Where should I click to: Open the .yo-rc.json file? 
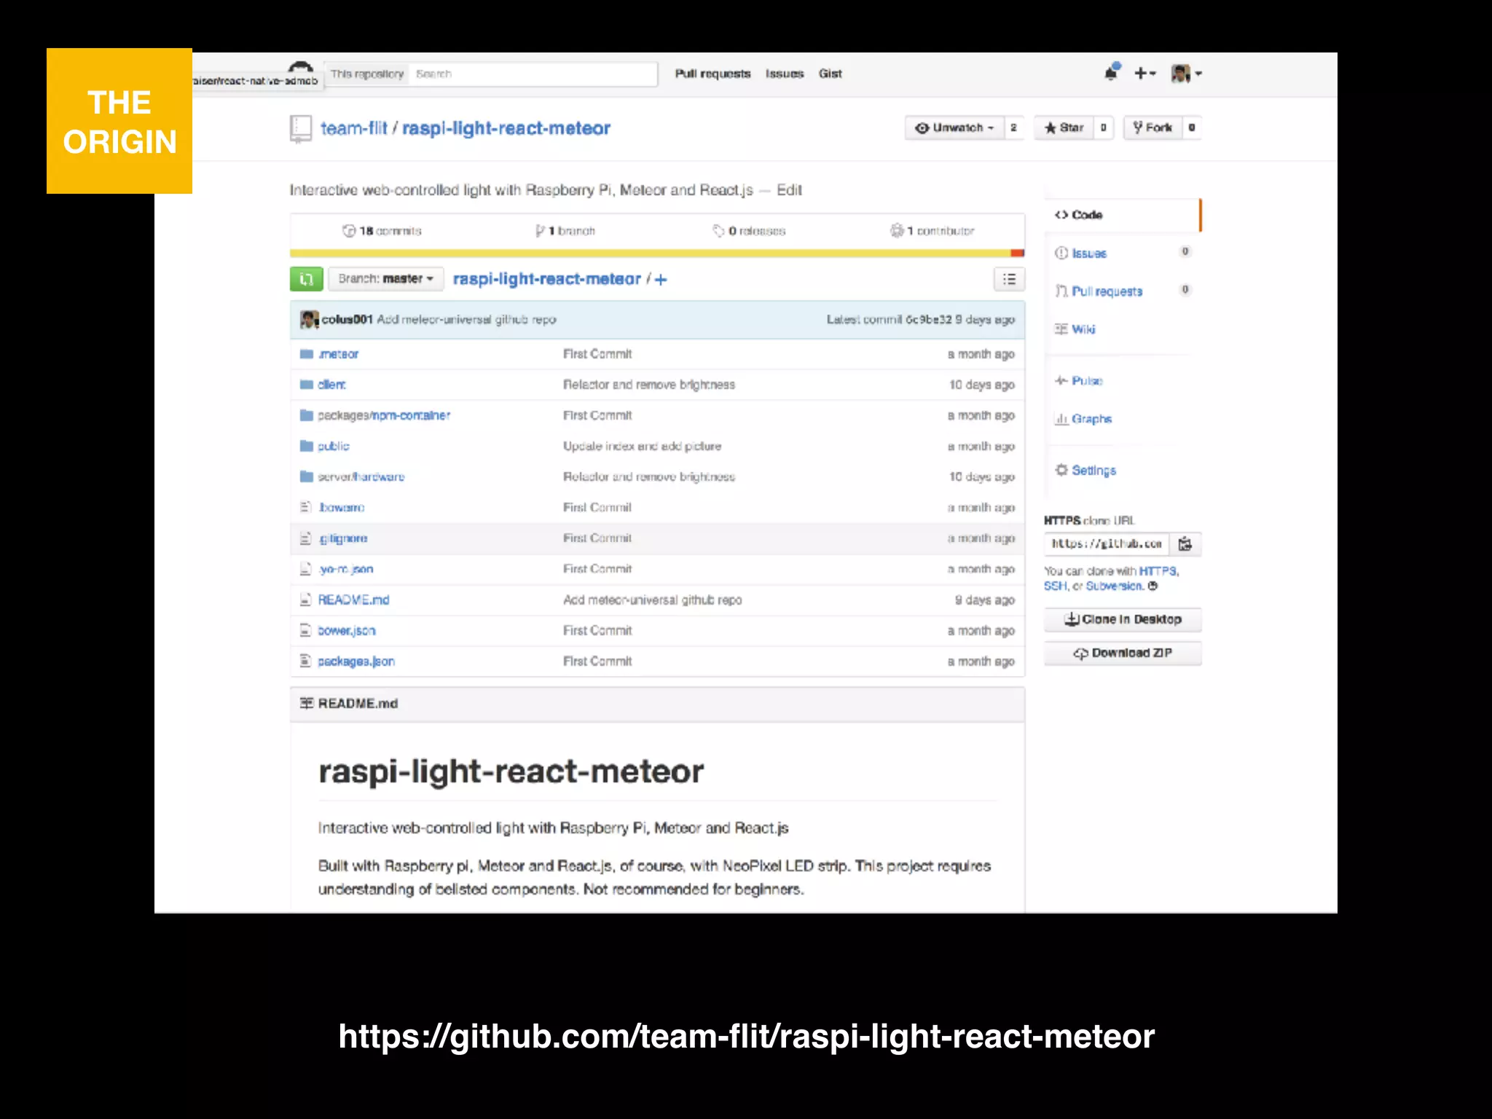point(345,569)
